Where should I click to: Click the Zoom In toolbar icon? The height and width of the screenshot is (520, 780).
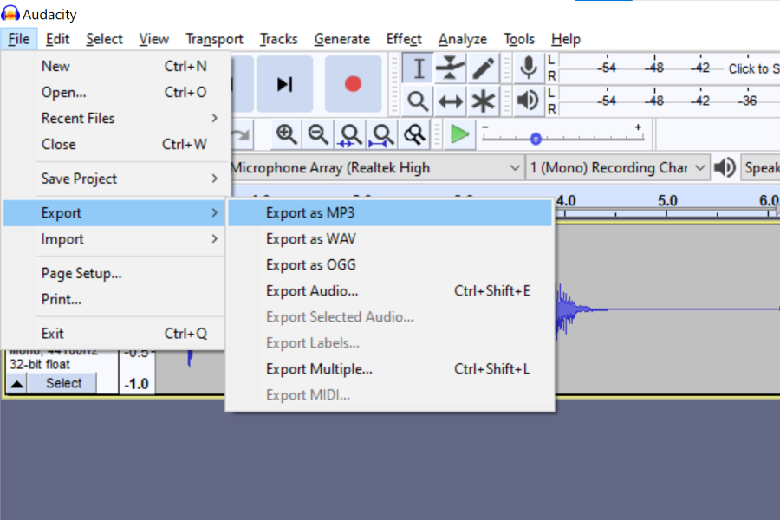(287, 134)
